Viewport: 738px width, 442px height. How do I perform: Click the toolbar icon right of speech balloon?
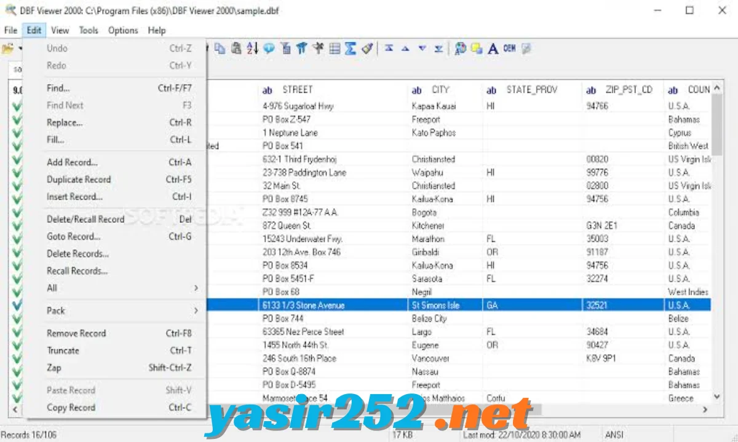coord(285,48)
